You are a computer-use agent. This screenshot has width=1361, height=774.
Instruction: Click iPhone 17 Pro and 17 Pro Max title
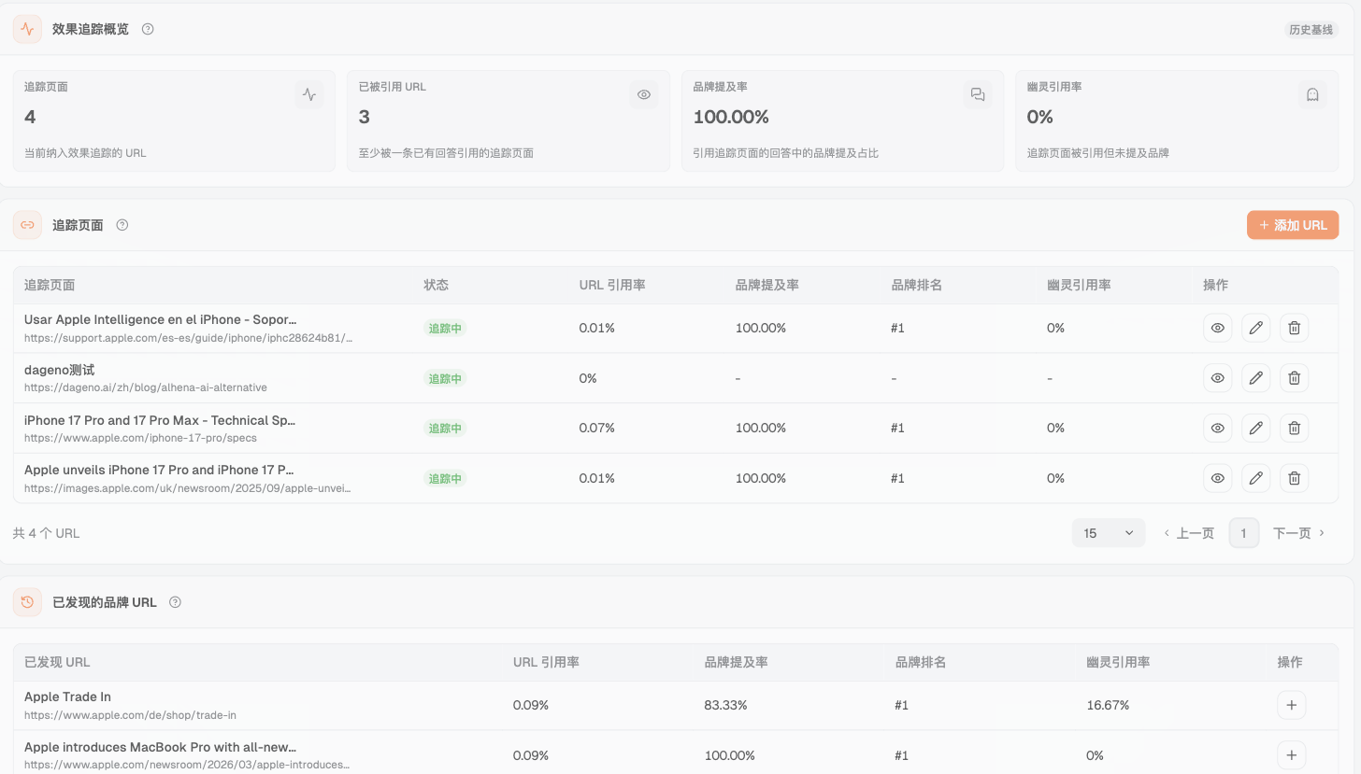click(x=160, y=420)
